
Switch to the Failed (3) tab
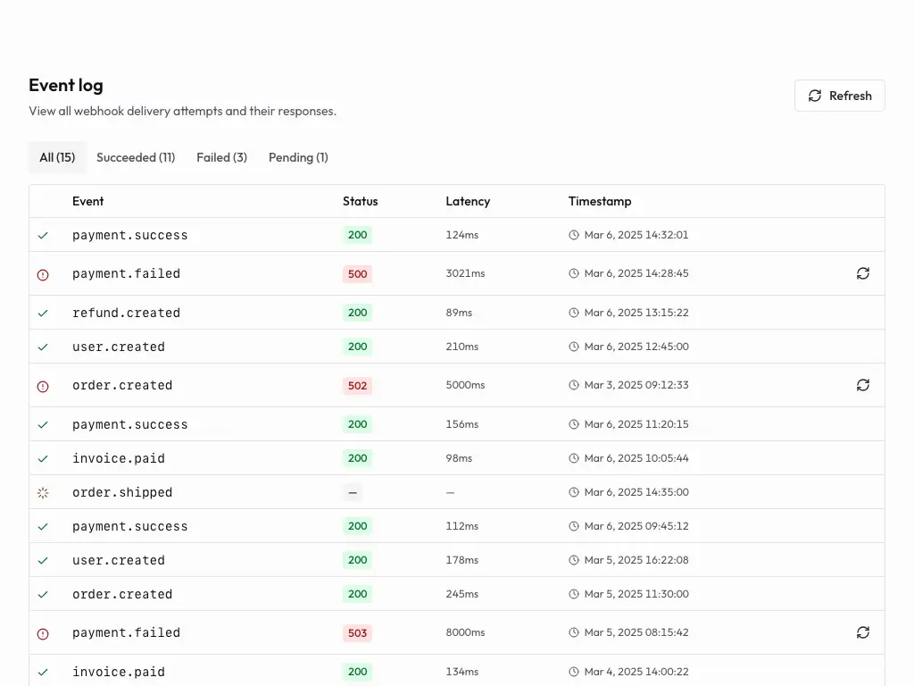coord(220,157)
